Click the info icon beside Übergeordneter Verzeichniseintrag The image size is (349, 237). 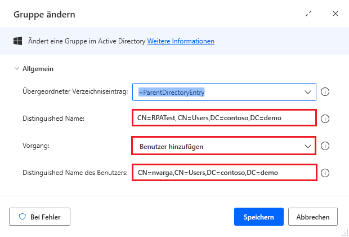325,92
